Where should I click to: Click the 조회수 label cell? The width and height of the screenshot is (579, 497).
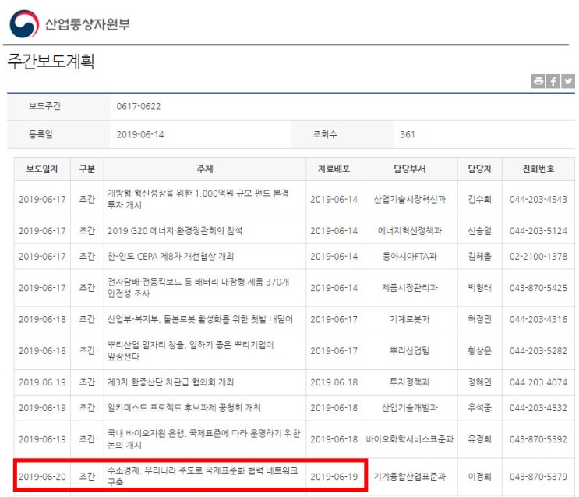(x=342, y=135)
